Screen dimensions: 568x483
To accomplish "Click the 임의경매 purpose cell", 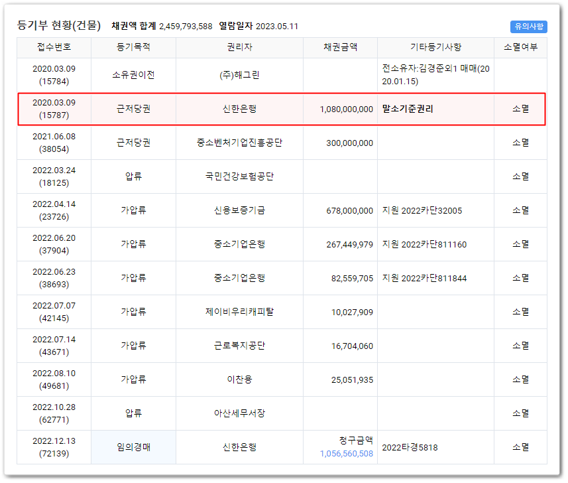I will click(x=133, y=447).
